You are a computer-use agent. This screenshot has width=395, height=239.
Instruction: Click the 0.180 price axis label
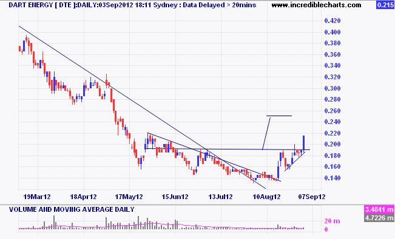(x=333, y=156)
